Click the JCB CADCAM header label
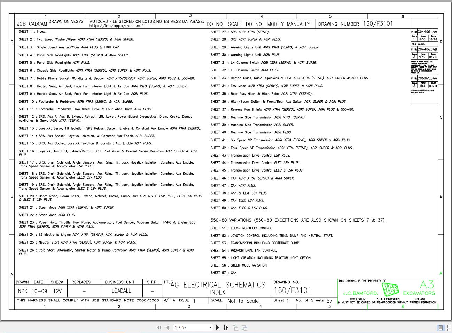 (x=32, y=24)
